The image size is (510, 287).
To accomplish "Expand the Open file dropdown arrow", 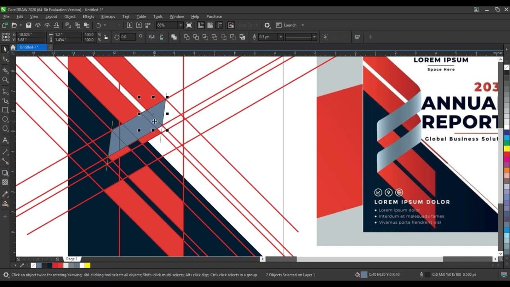I will (x=20, y=25).
